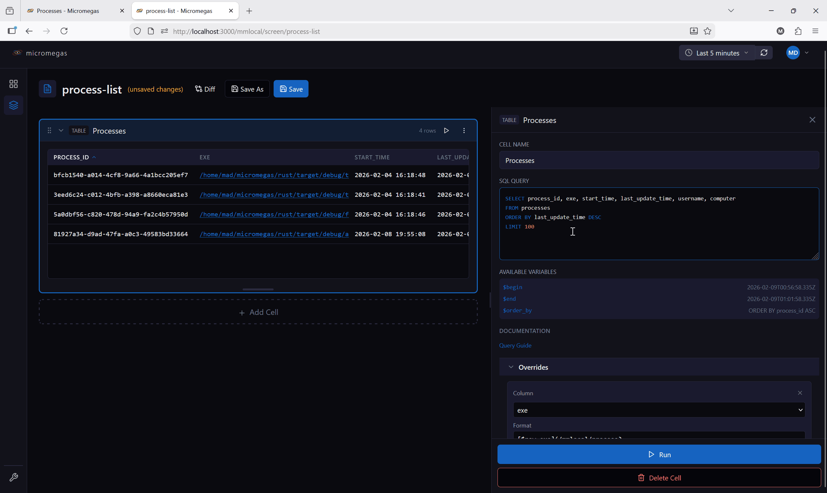Select the process-list - Micromegas tab
The width and height of the screenshot is (827, 493).
[179, 11]
